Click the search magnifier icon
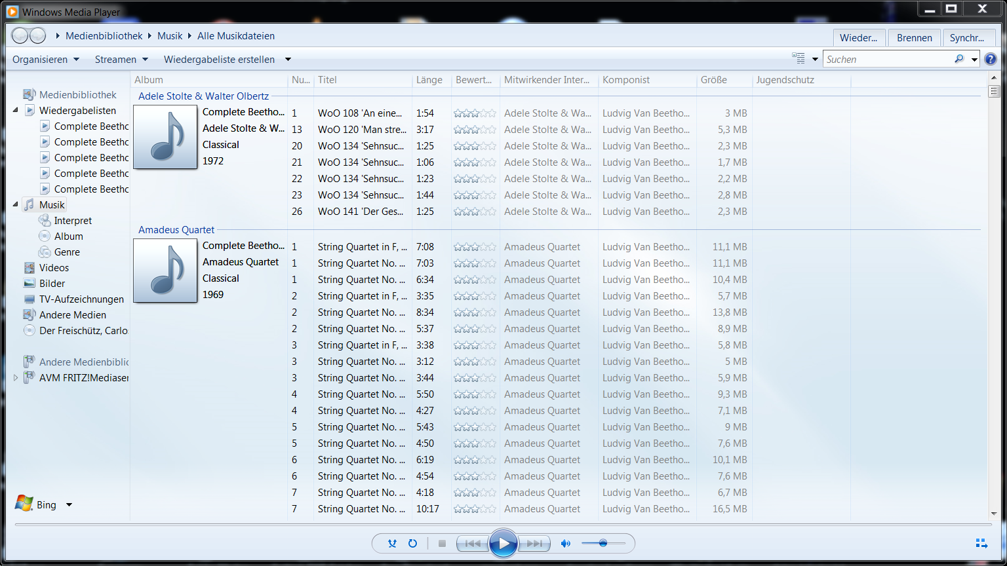 click(959, 59)
